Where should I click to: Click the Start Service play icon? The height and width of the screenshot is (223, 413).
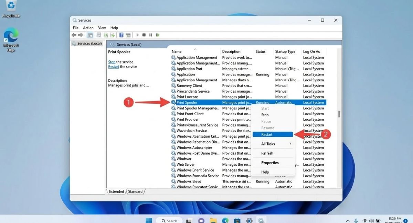tap(137, 35)
